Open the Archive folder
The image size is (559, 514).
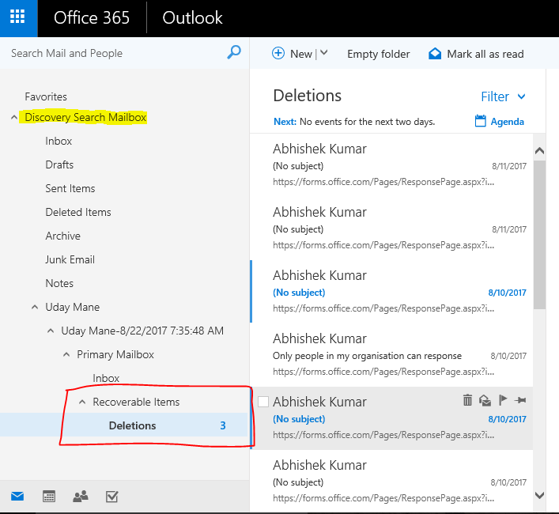tap(62, 236)
